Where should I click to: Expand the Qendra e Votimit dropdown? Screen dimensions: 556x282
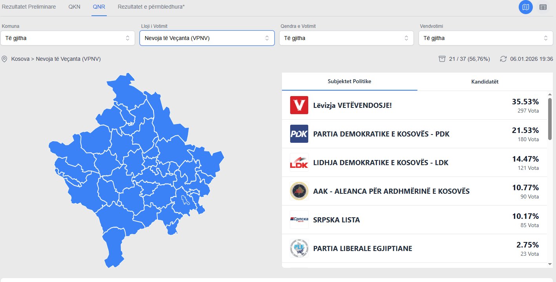tap(346, 38)
